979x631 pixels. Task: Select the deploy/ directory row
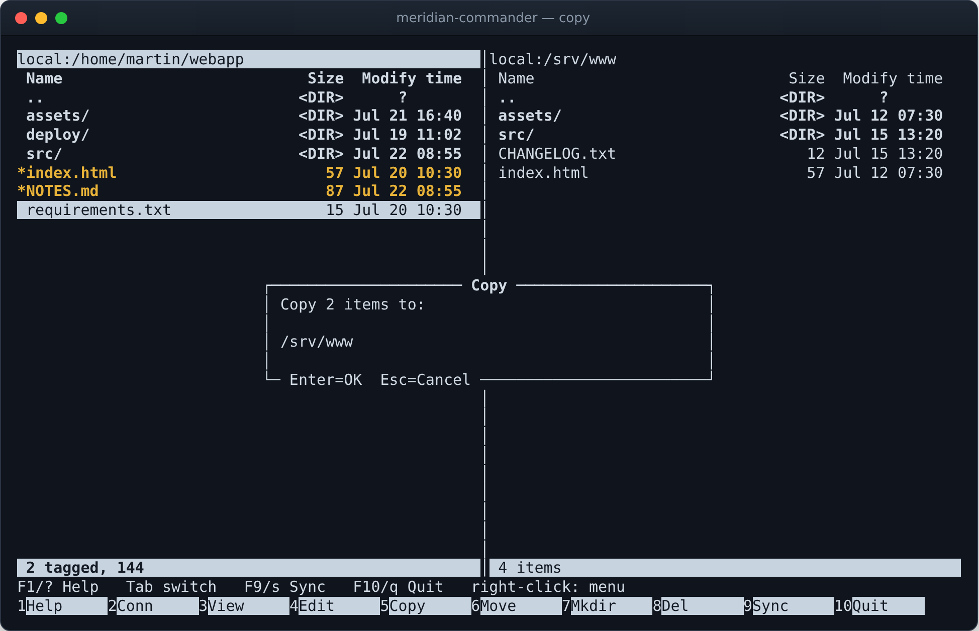[x=249, y=135]
